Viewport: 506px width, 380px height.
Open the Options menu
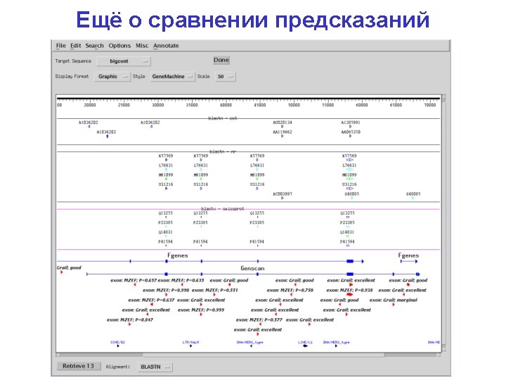point(119,46)
